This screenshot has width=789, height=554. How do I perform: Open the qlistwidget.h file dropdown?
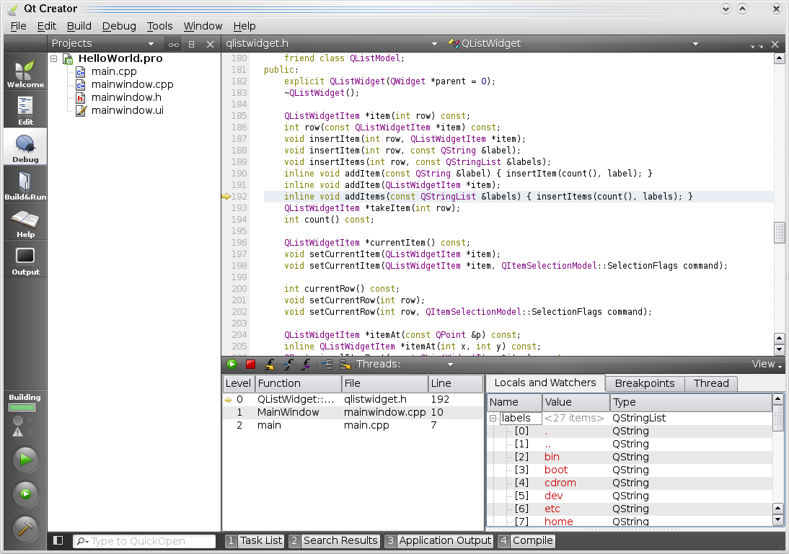coord(434,44)
